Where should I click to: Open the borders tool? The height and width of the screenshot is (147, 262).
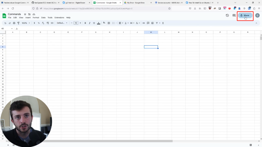(109, 23)
